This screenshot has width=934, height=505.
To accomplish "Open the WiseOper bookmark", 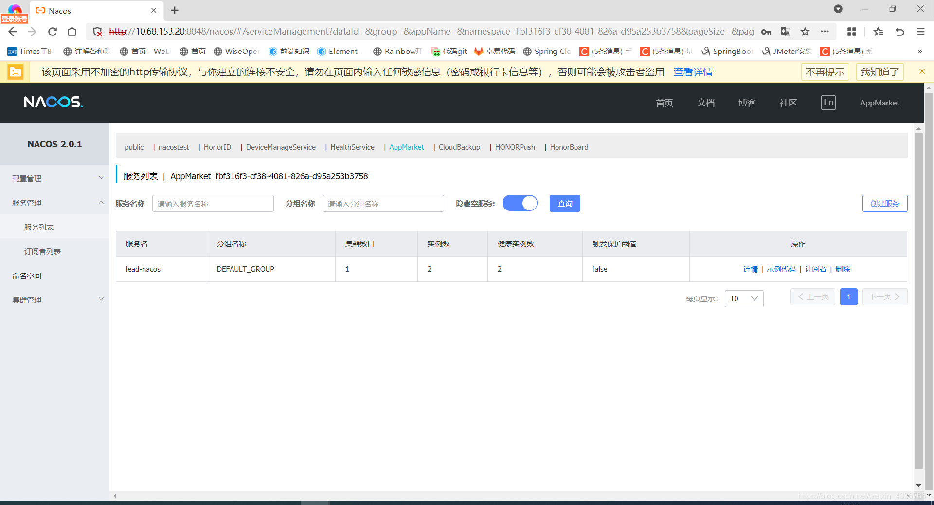I will tap(237, 52).
